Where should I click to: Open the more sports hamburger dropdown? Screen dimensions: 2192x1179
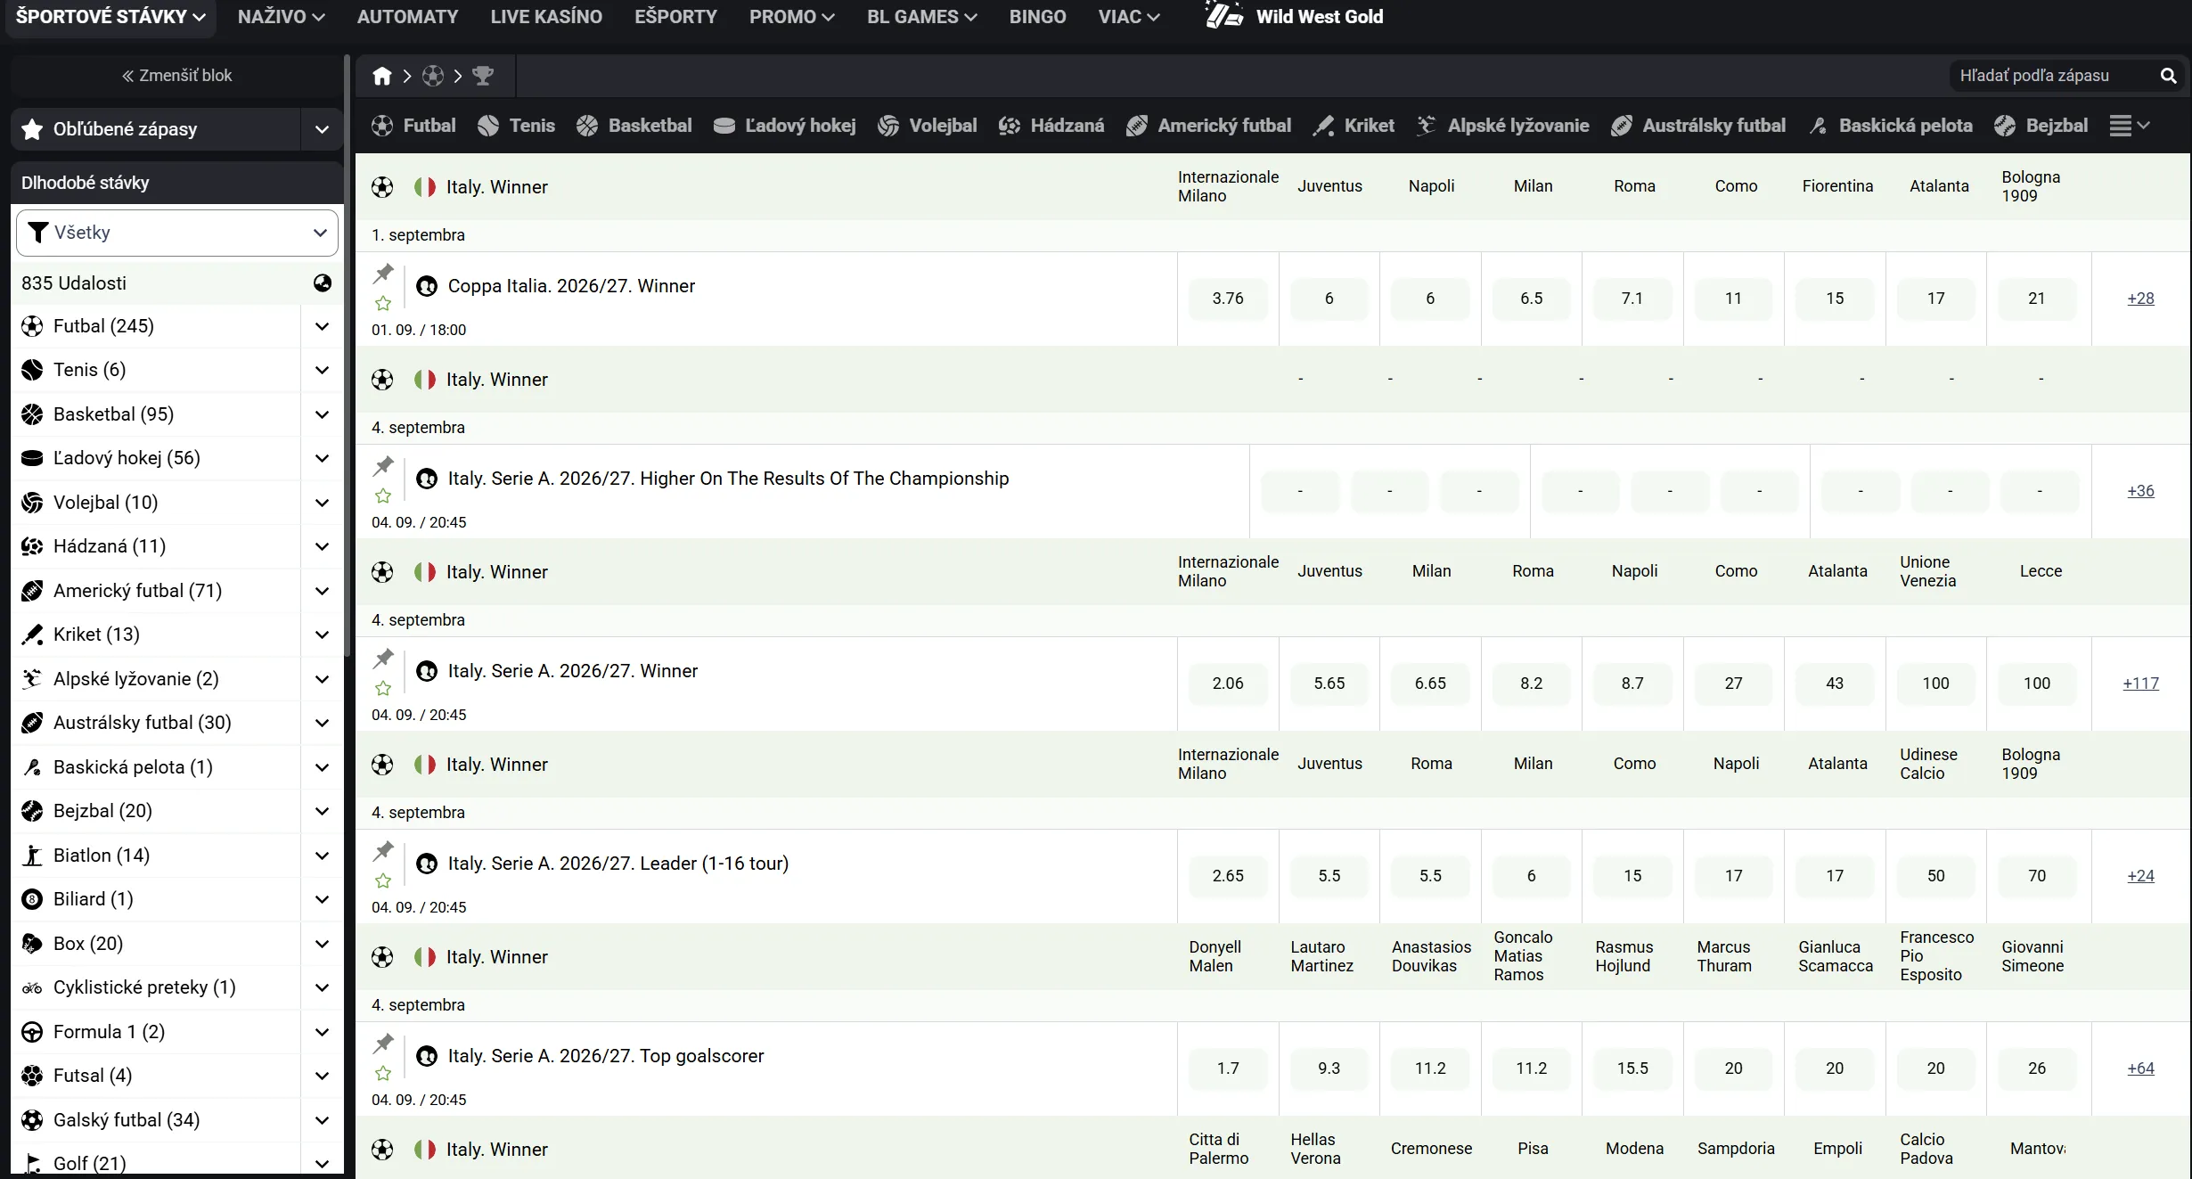coord(2130,126)
